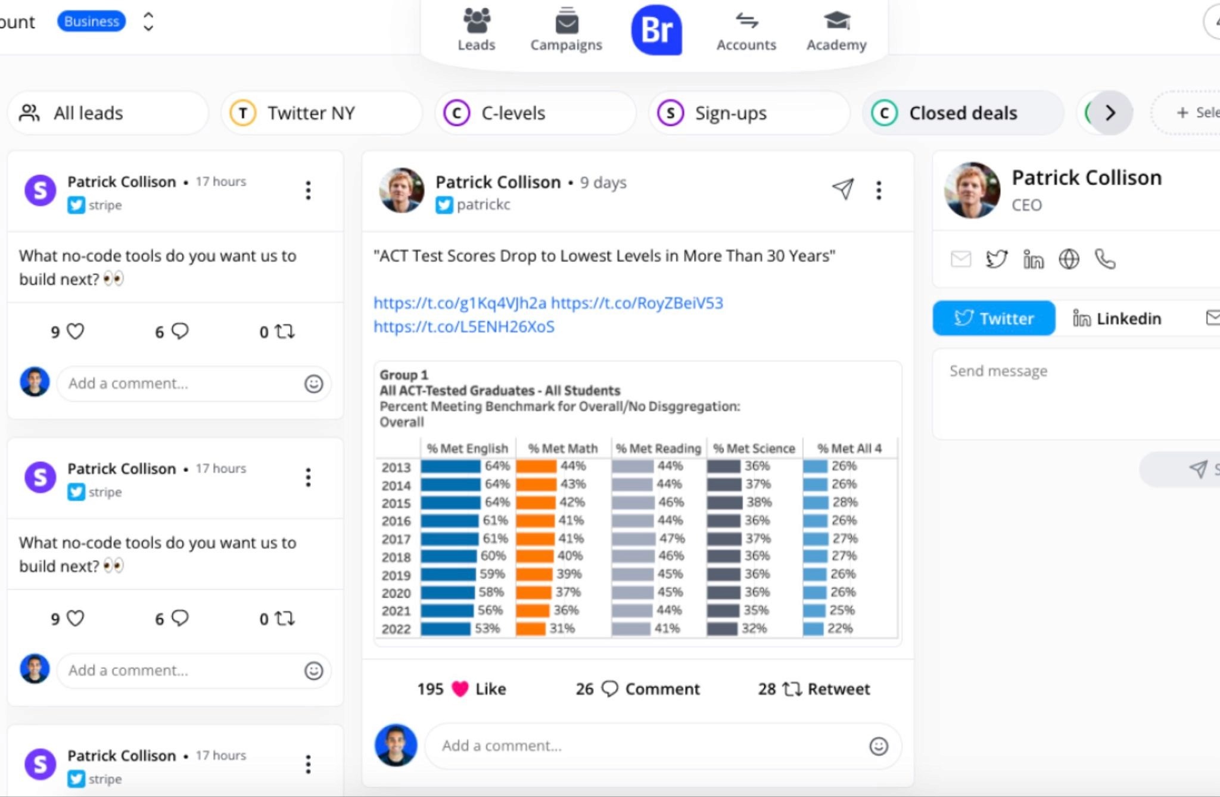This screenshot has width=1220, height=797.
Task: Open options menu on first stripe post
Action: (308, 190)
